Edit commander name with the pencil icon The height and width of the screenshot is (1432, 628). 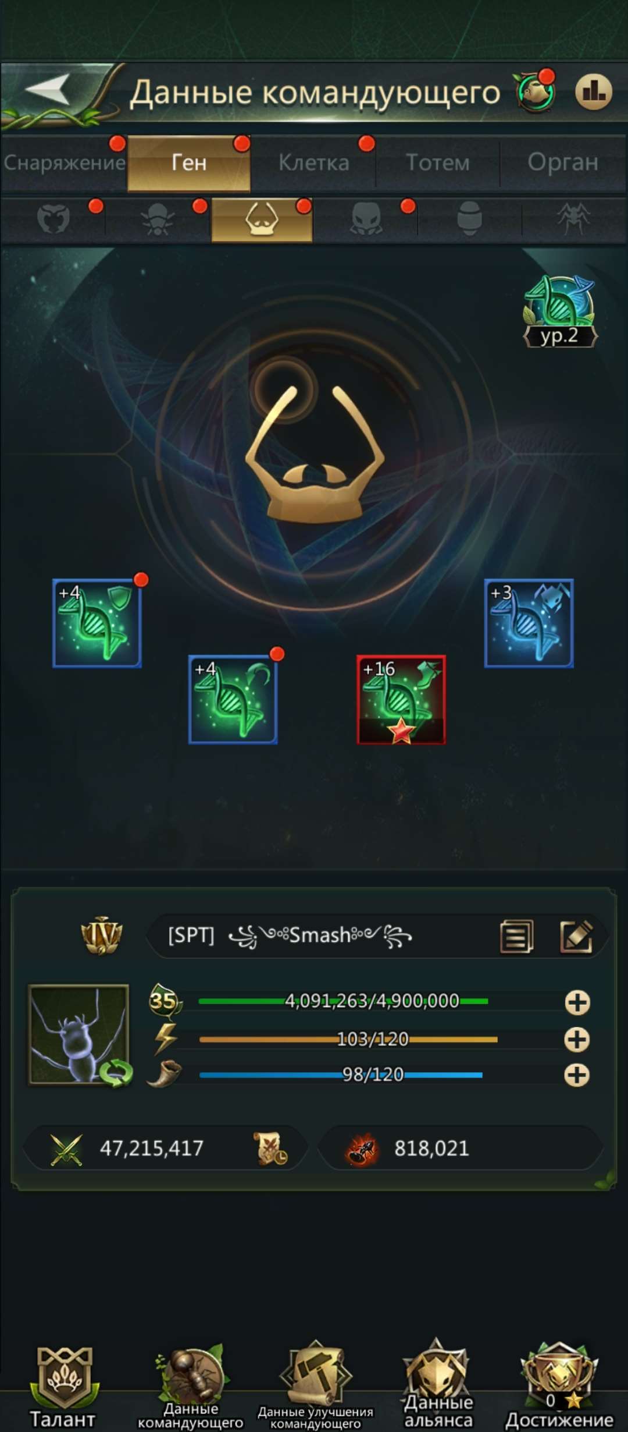tap(576, 937)
